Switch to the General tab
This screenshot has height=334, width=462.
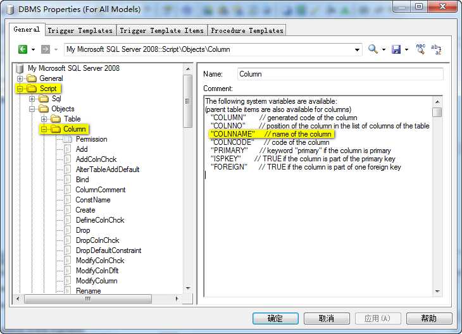(x=27, y=30)
